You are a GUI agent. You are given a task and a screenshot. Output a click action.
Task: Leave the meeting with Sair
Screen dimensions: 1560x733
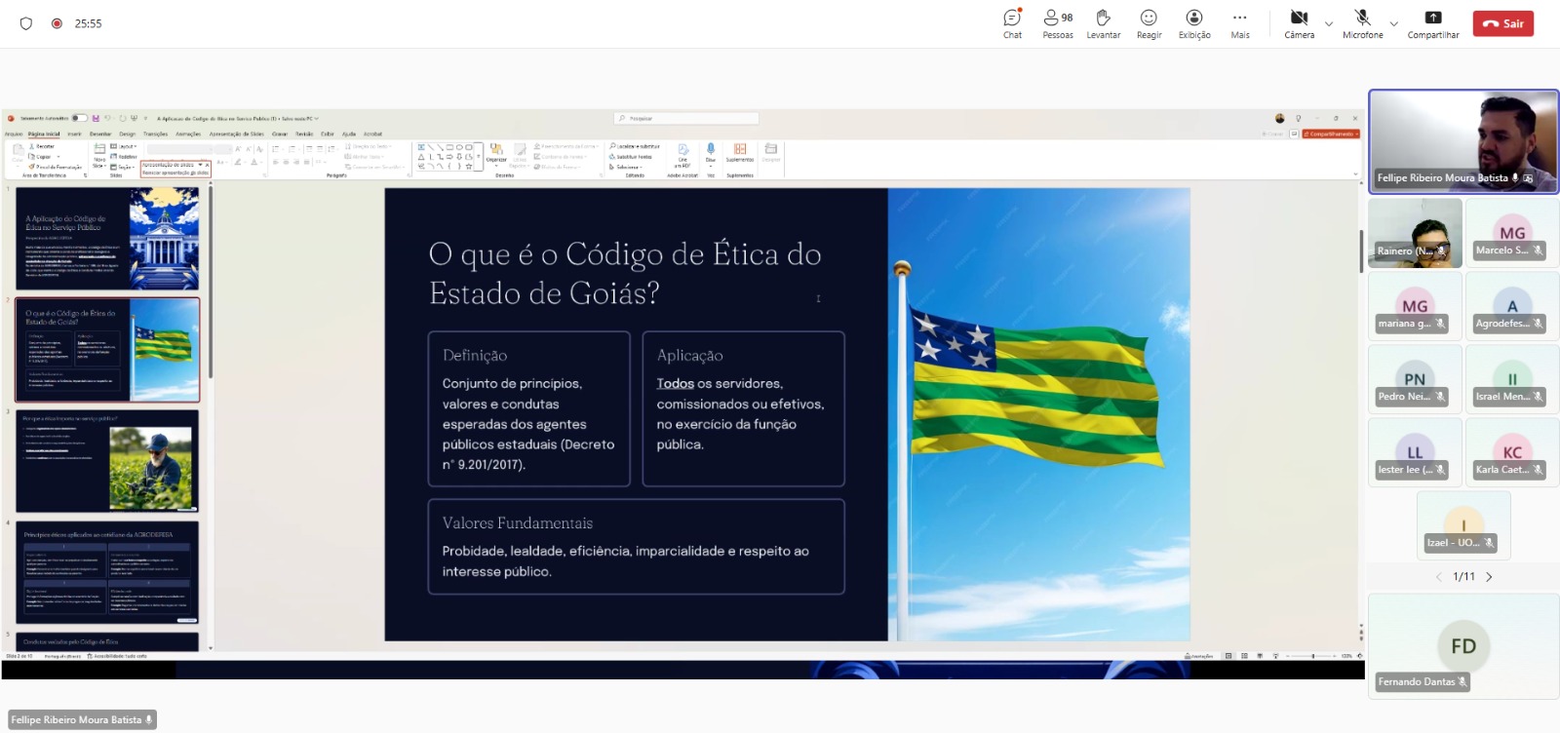tap(1502, 23)
